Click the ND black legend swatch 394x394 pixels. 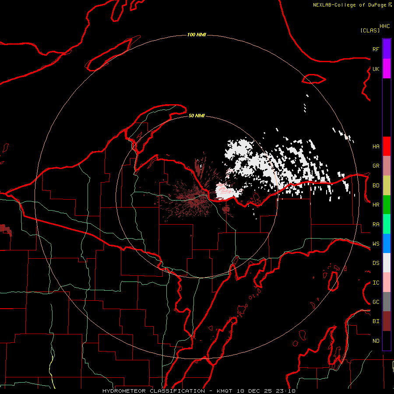click(x=387, y=341)
